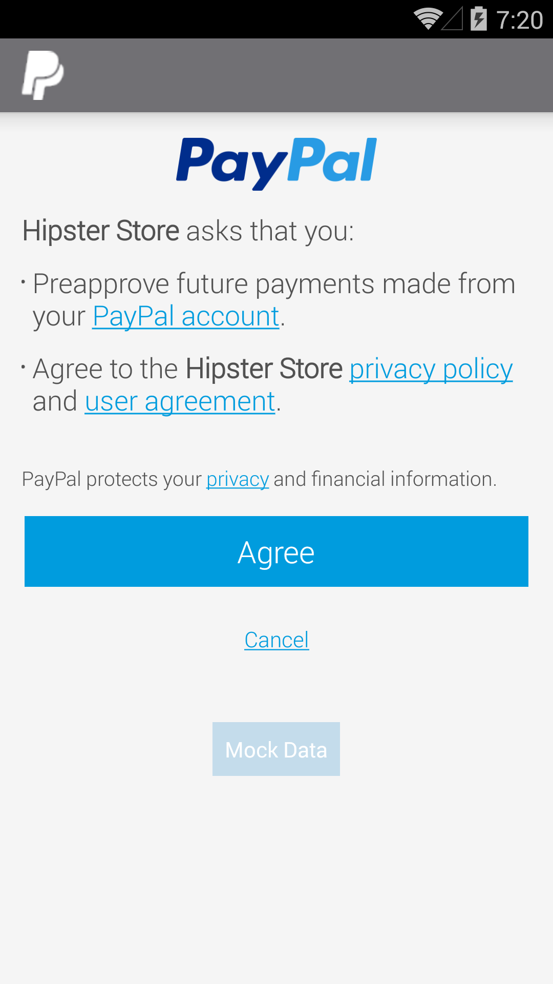Open the user agreement link
553x984 pixels.
180,401
